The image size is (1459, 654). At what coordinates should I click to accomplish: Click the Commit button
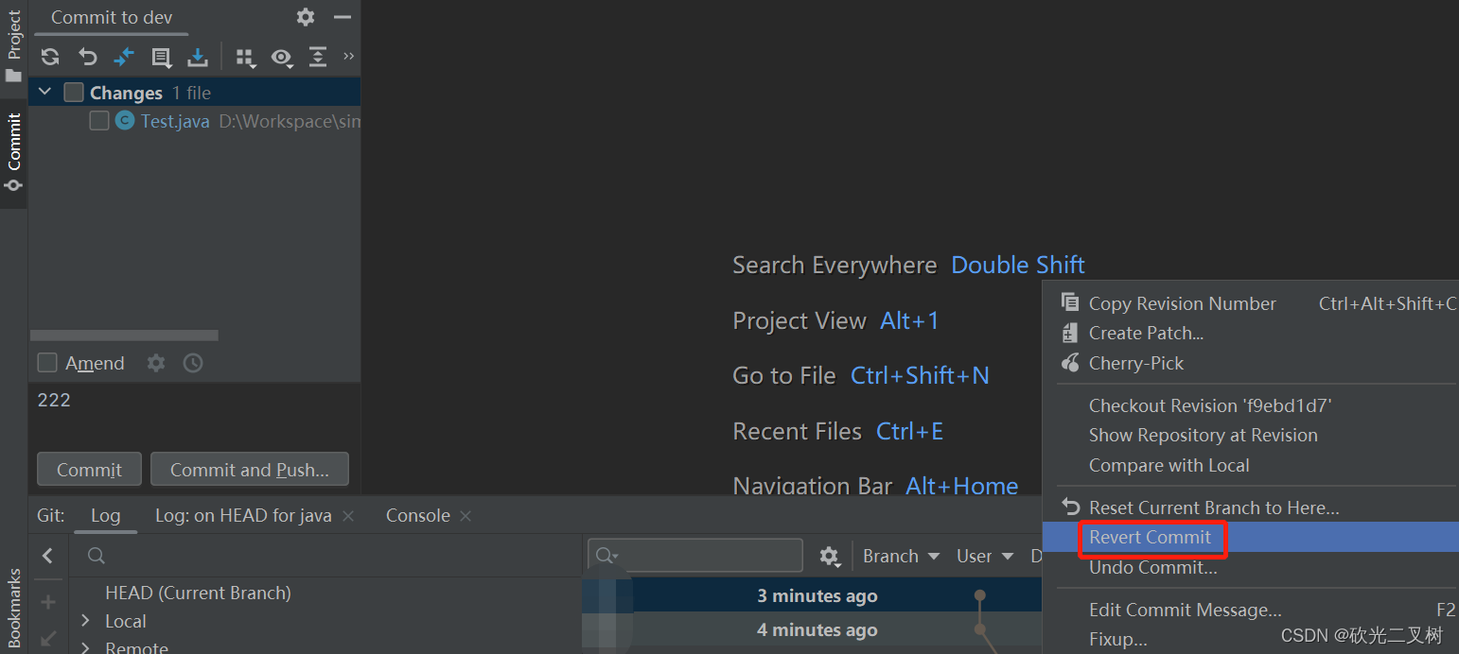89,470
